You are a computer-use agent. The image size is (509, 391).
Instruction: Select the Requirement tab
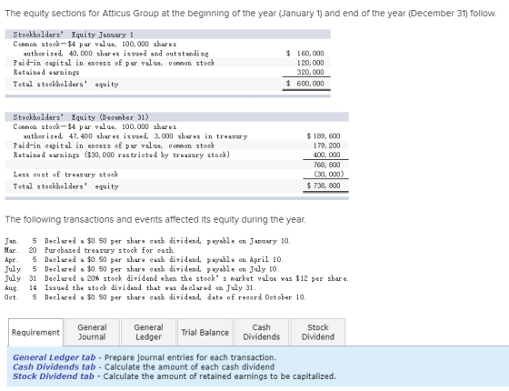35,332
